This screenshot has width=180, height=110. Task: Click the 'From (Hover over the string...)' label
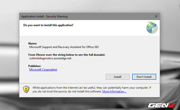(x=67, y=55)
